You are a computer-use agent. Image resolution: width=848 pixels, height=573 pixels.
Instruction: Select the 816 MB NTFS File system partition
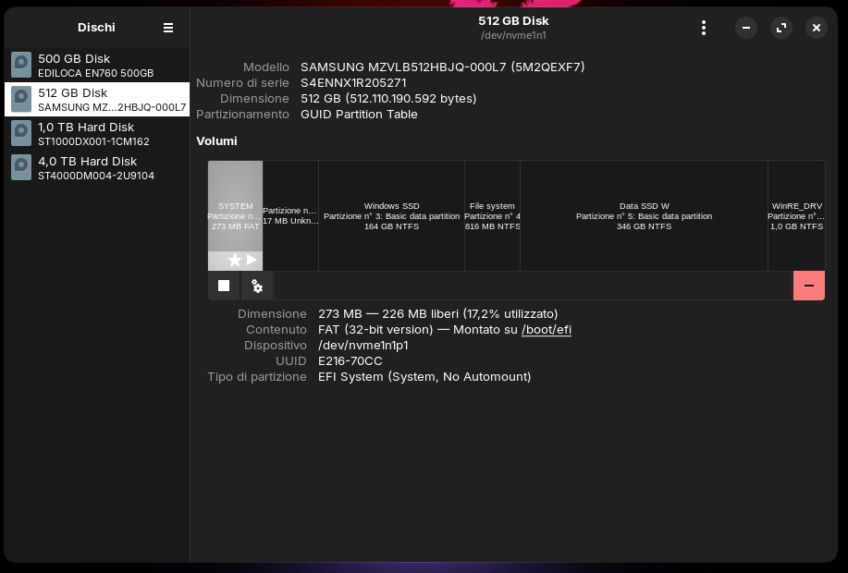point(492,215)
